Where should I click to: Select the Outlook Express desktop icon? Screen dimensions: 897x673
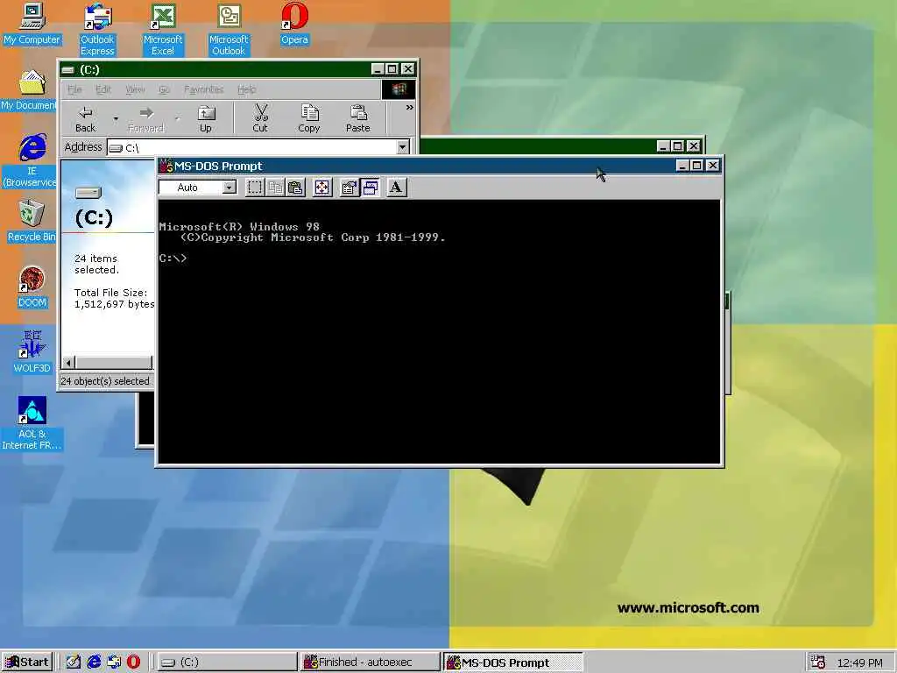click(x=97, y=29)
